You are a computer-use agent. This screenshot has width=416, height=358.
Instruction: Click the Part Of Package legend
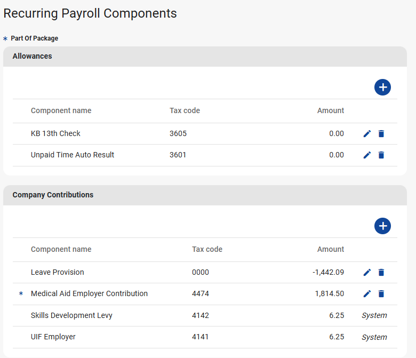pyautogui.click(x=34, y=38)
